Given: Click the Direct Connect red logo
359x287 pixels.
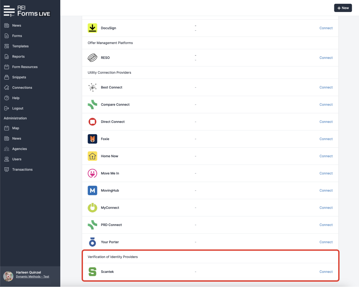Looking at the screenshot, I should coord(93,122).
